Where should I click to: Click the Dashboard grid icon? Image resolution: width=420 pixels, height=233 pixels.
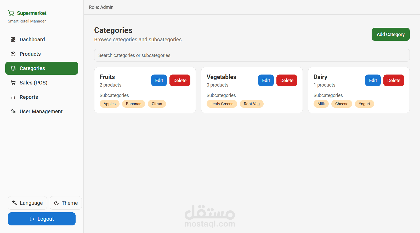click(x=13, y=39)
